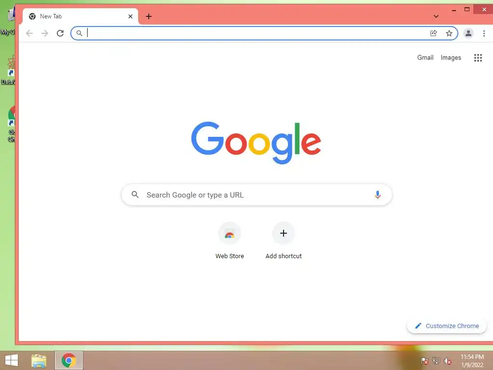Screen dimensions: 493x370
Task: Open the Chrome profile avatar
Action: click(x=468, y=33)
